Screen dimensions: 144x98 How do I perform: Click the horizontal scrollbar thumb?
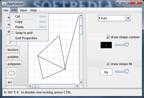35,86
